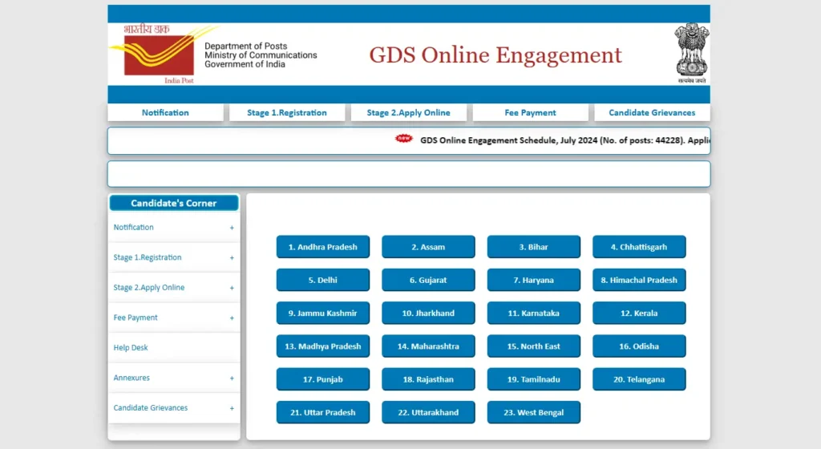Screen dimensions: 821x449
Task: Select the Andhra Pradesh state button
Action: (x=322, y=247)
